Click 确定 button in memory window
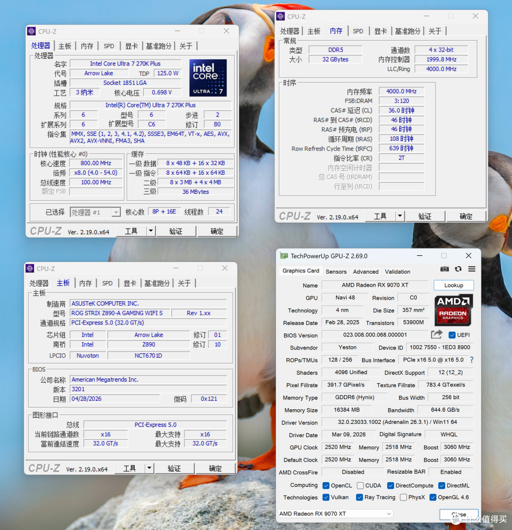This screenshot has height=530, width=512. 466,216
